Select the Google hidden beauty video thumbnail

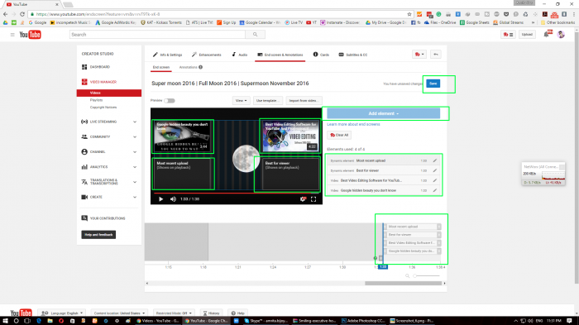183,136
